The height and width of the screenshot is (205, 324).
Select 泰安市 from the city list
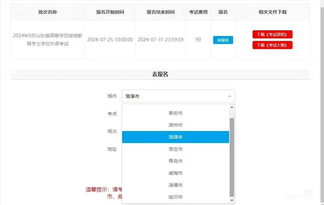coord(175,113)
